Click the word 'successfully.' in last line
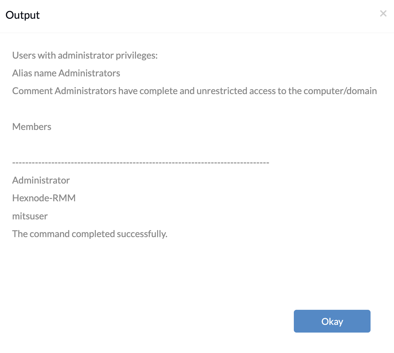 [142, 234]
